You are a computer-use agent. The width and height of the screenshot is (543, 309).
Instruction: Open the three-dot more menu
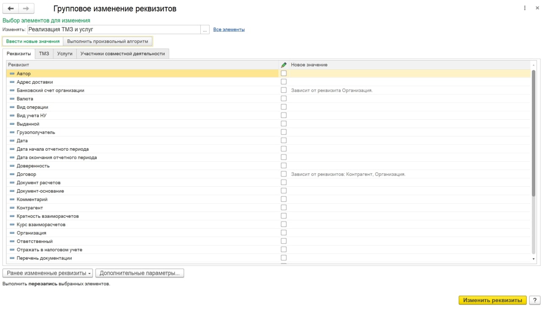point(525,8)
